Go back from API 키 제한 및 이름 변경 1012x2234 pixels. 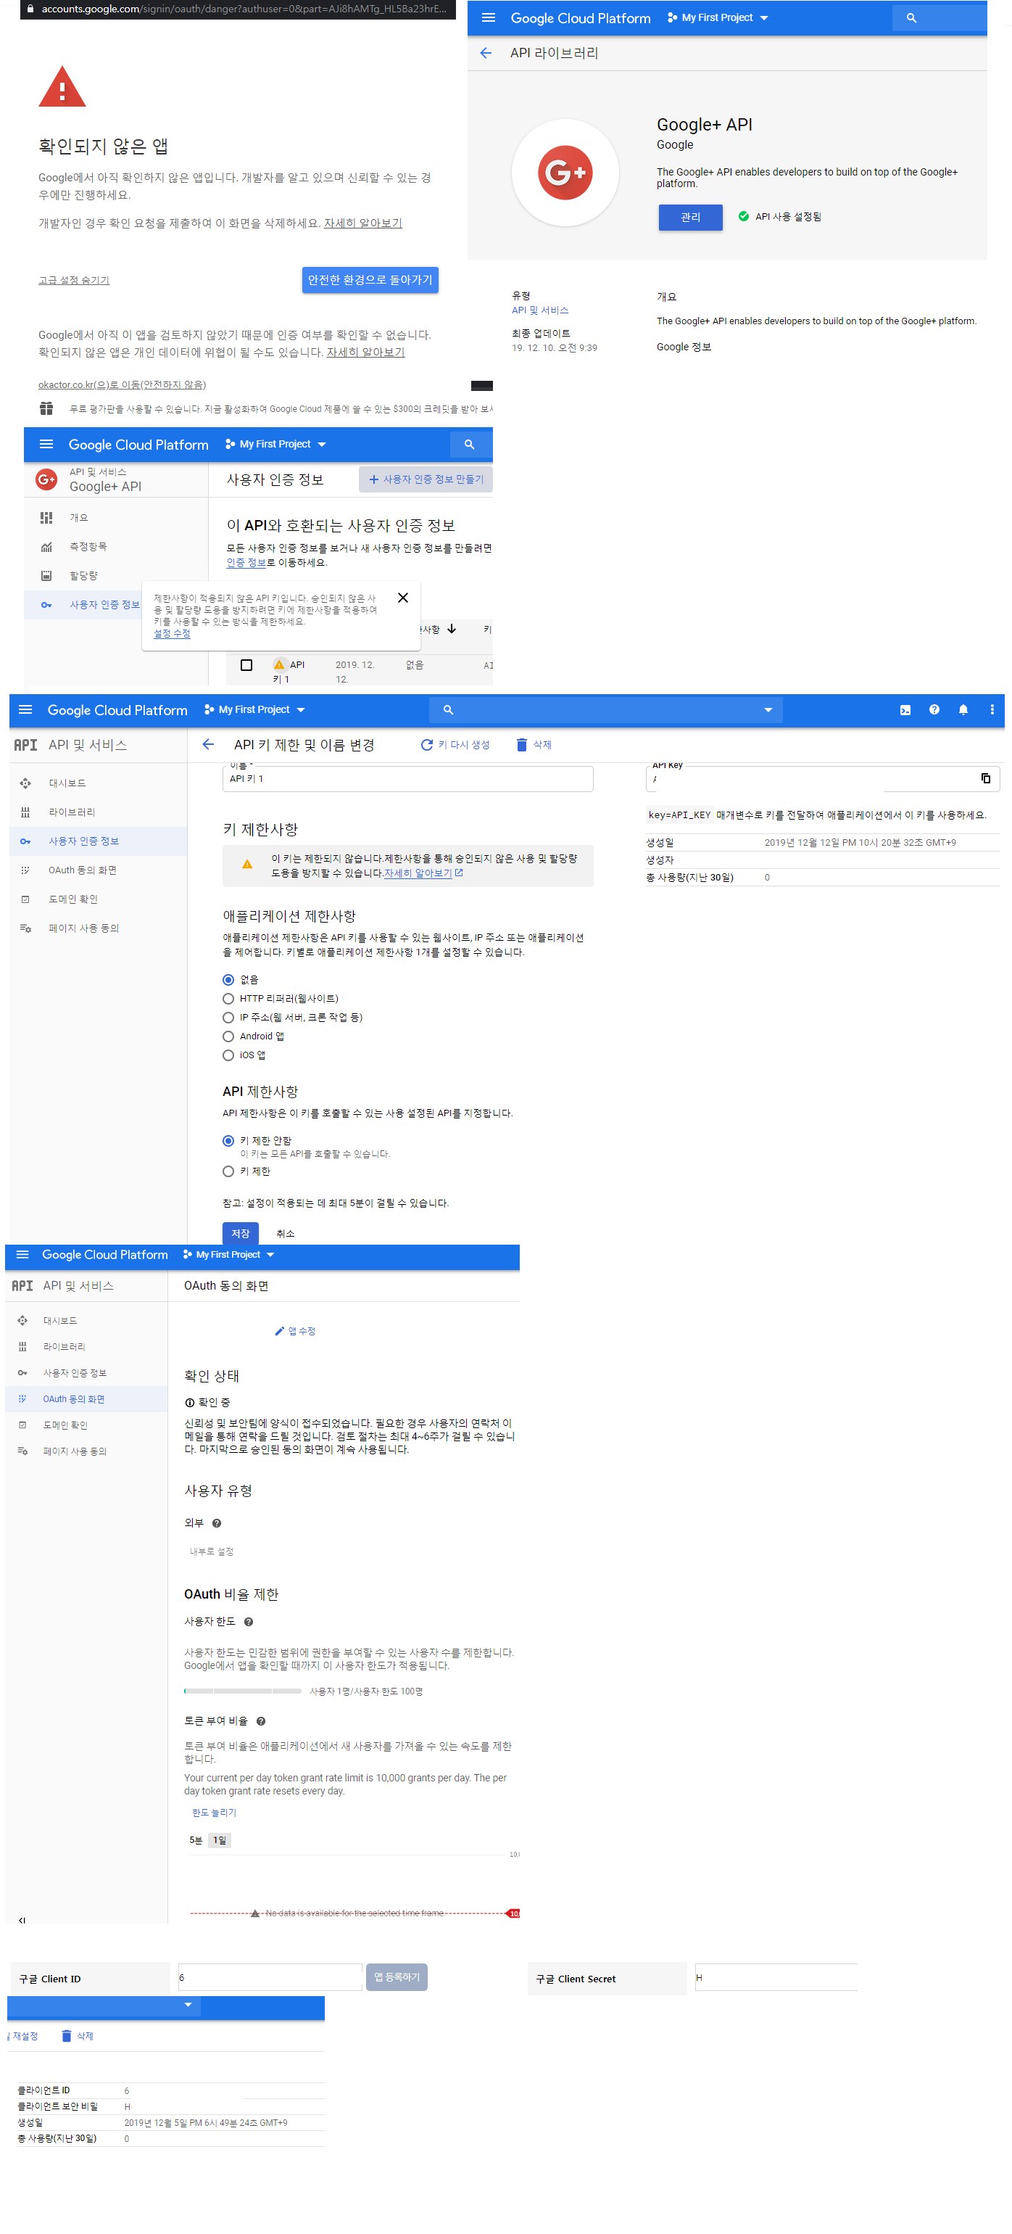point(208,744)
